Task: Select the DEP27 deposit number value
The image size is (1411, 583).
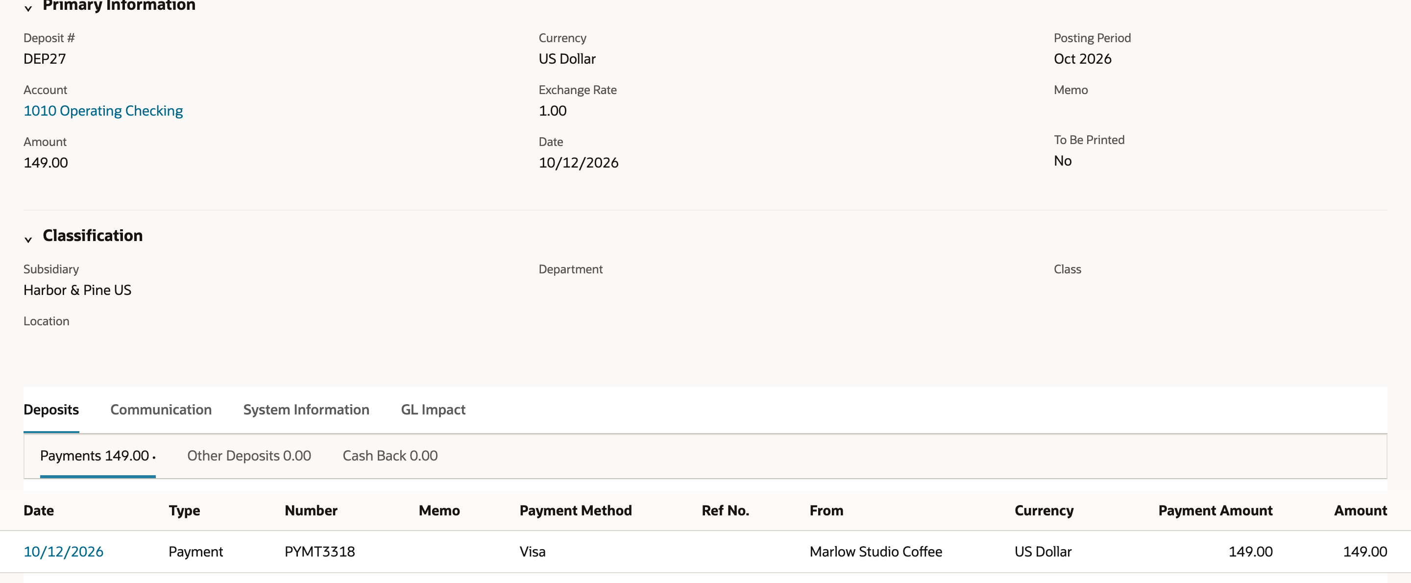Action: (45, 59)
